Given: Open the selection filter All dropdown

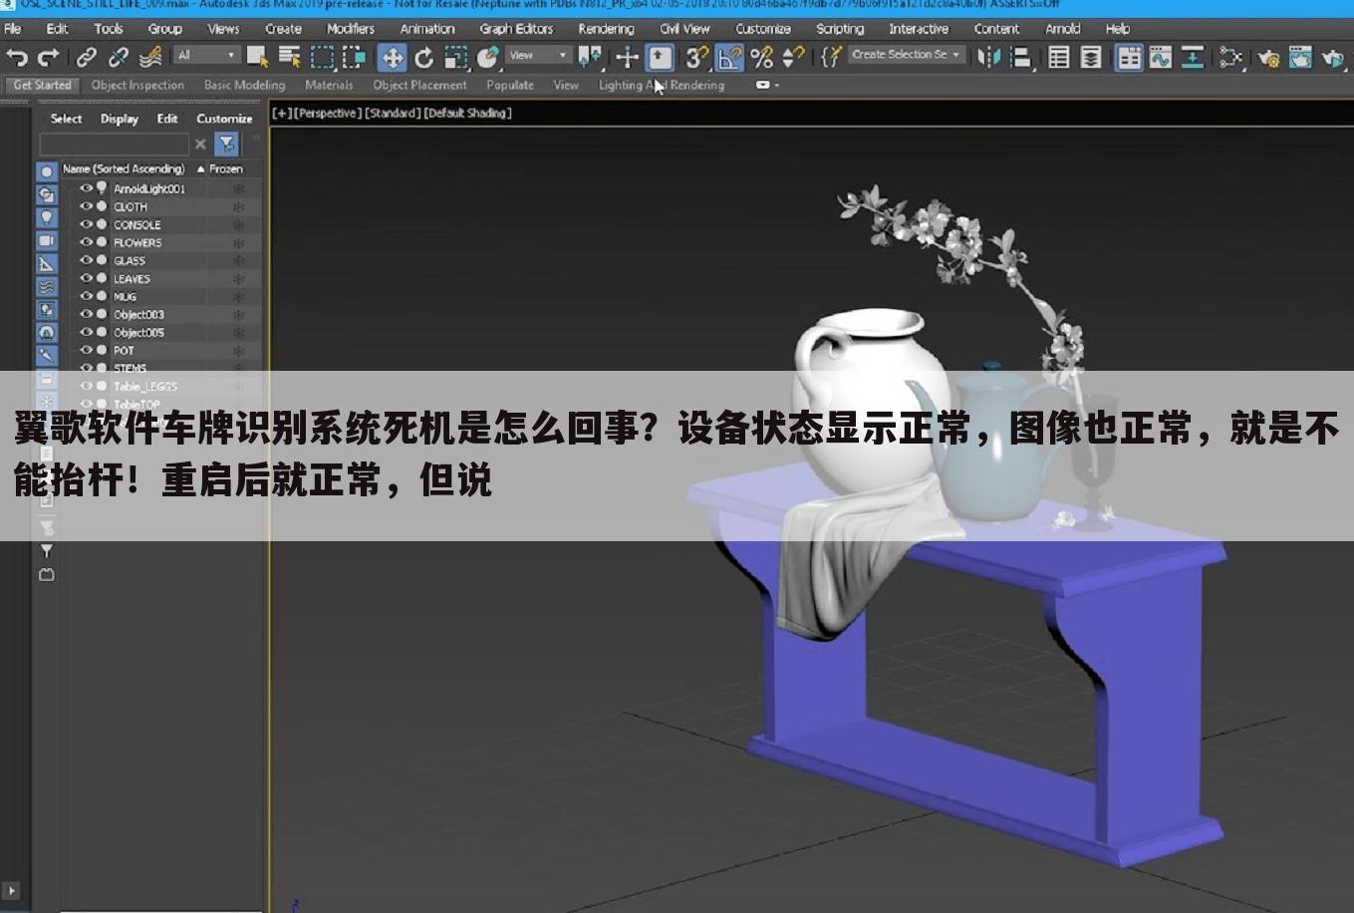Looking at the screenshot, I should (x=207, y=55).
